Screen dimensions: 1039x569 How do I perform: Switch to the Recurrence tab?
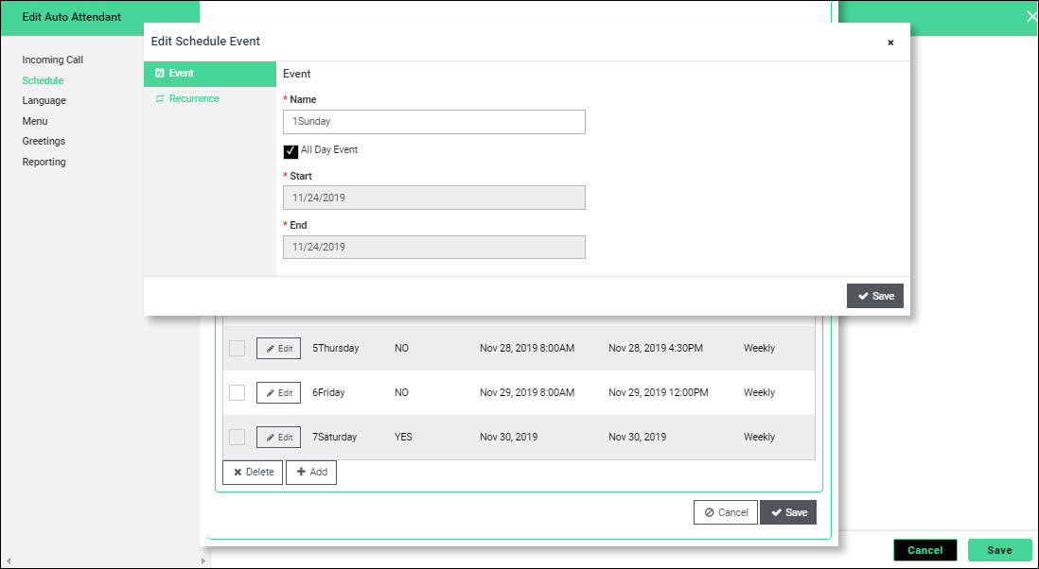tap(193, 98)
